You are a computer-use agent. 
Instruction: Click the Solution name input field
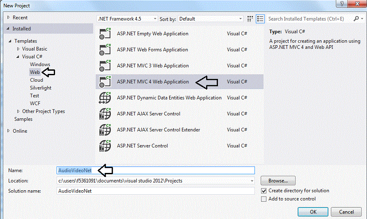point(155,191)
